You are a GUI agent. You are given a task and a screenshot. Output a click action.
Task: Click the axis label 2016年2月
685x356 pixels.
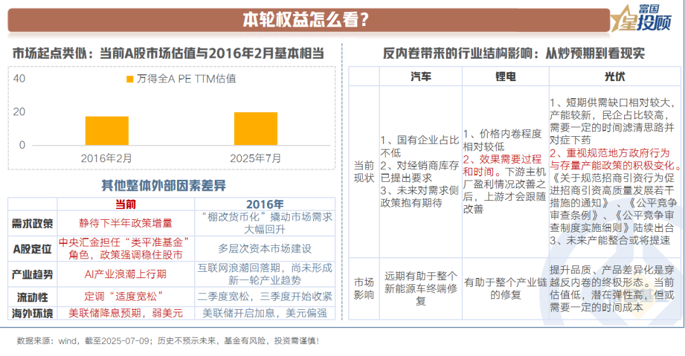pos(106,158)
